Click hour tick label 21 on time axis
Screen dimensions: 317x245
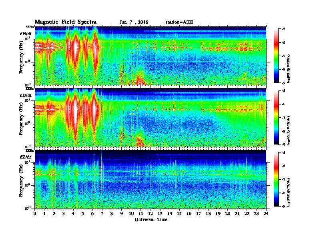pos(237,213)
